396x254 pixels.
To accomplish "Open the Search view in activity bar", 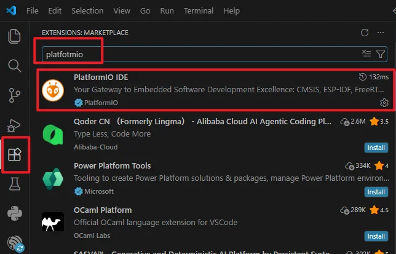I will click(14, 66).
